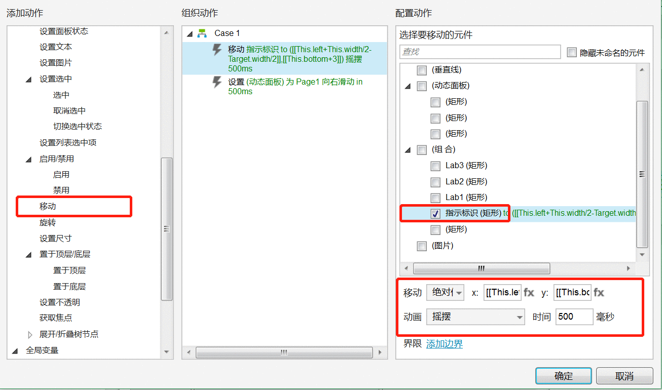
Task: Add the 设置列表选中项 action
Action: (x=68, y=143)
